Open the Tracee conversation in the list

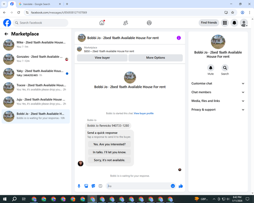click(x=36, y=88)
